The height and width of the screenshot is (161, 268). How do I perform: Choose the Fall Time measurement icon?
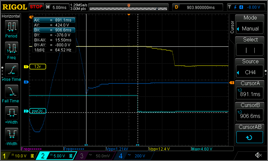tap(11, 92)
